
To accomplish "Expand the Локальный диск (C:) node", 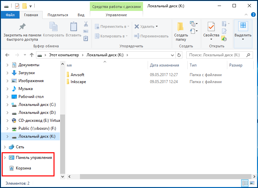I will point(7,105).
